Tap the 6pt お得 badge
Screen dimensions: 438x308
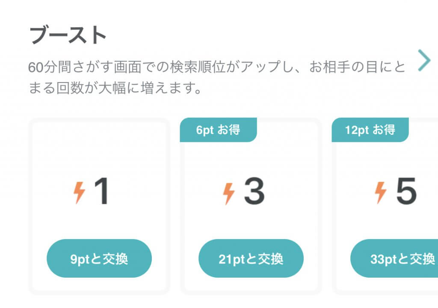coord(218,130)
